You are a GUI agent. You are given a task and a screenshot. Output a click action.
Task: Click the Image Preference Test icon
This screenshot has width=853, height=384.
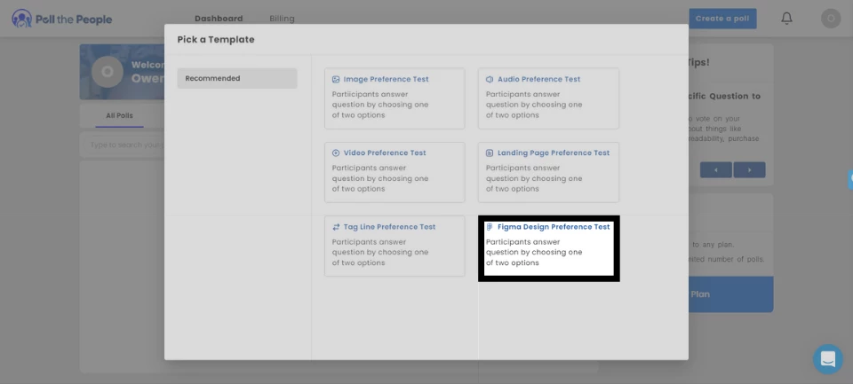pyautogui.click(x=336, y=79)
